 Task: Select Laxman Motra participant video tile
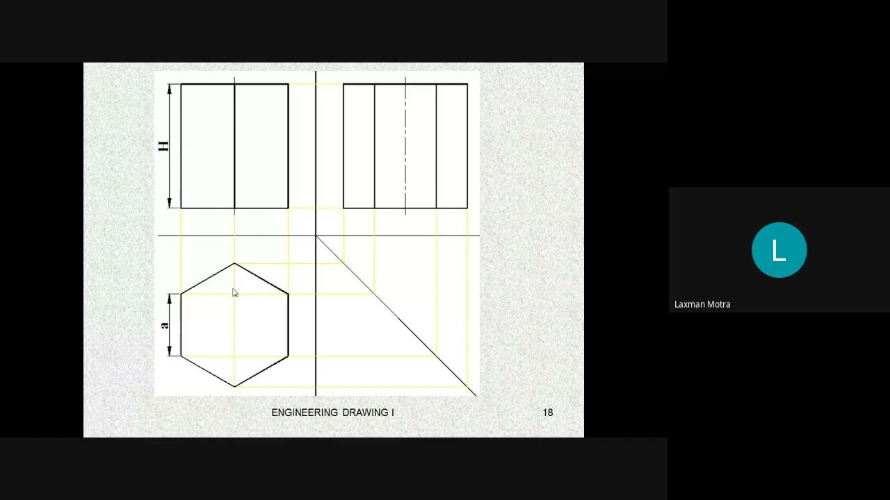coord(779,250)
